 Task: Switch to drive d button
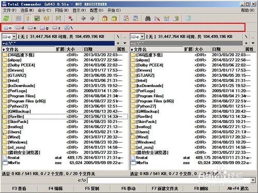pos(20,28)
